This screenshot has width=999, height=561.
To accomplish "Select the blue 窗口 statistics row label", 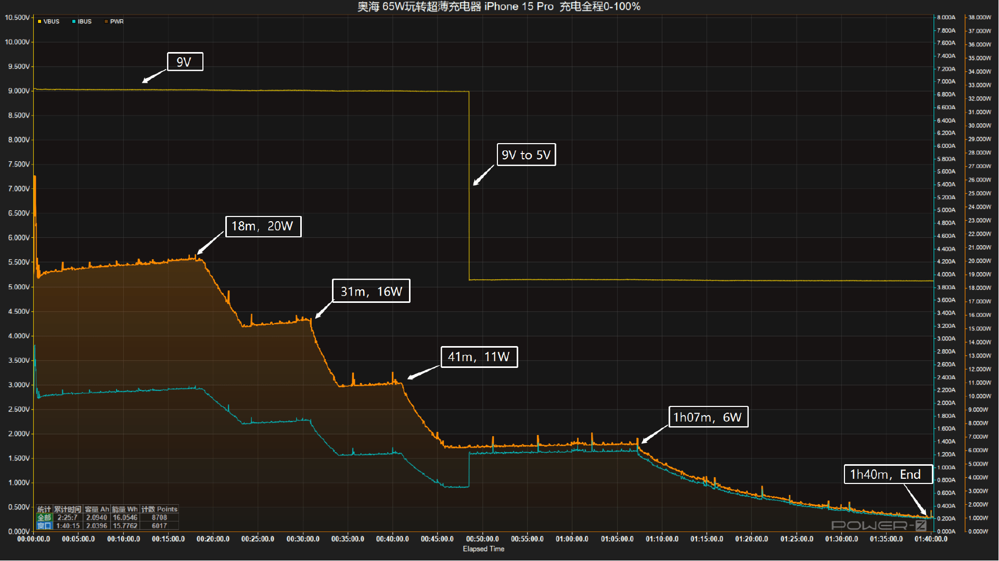I will click(44, 526).
